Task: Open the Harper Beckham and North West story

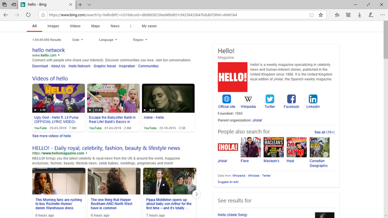Action: [x=111, y=204]
